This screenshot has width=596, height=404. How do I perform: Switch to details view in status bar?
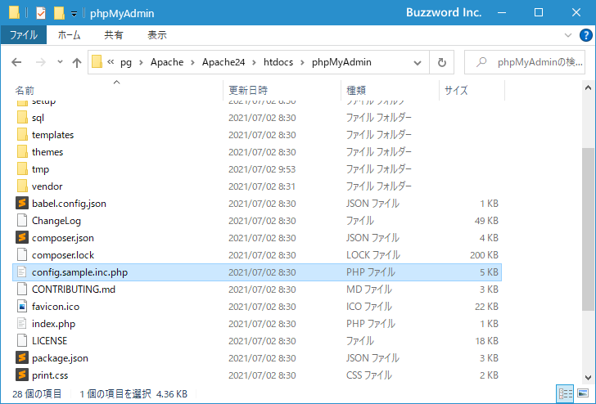(x=565, y=393)
